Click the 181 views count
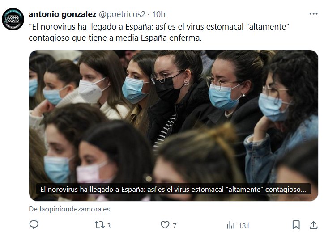Screen dimensions: 324x236 [243, 226]
